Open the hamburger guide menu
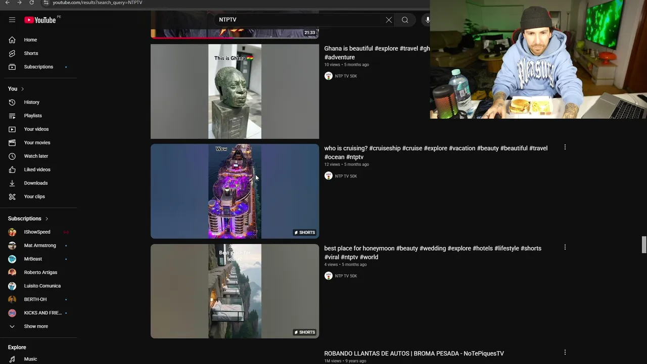The image size is (647, 364). pyautogui.click(x=12, y=20)
